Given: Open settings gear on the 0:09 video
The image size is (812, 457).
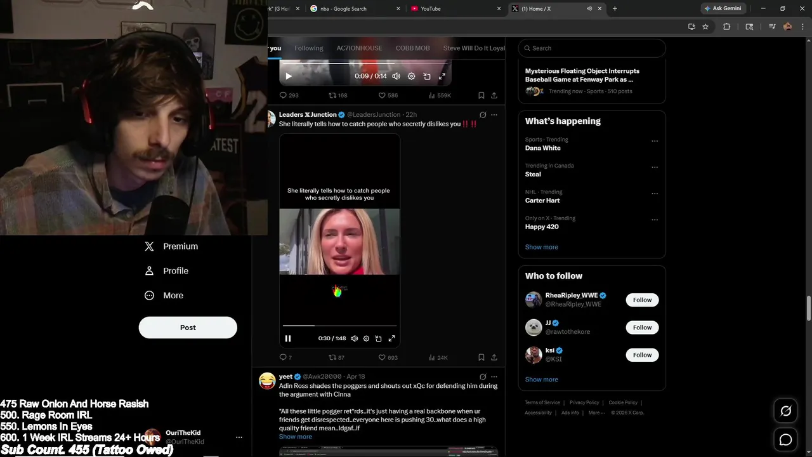Looking at the screenshot, I should coord(411,76).
